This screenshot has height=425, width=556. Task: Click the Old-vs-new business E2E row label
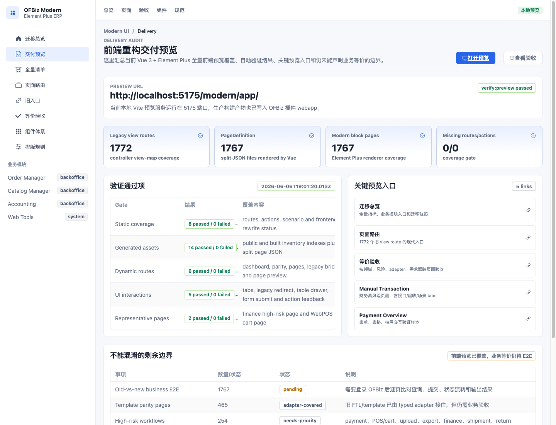[147, 389]
